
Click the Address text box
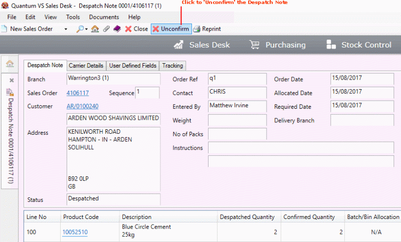(113, 159)
